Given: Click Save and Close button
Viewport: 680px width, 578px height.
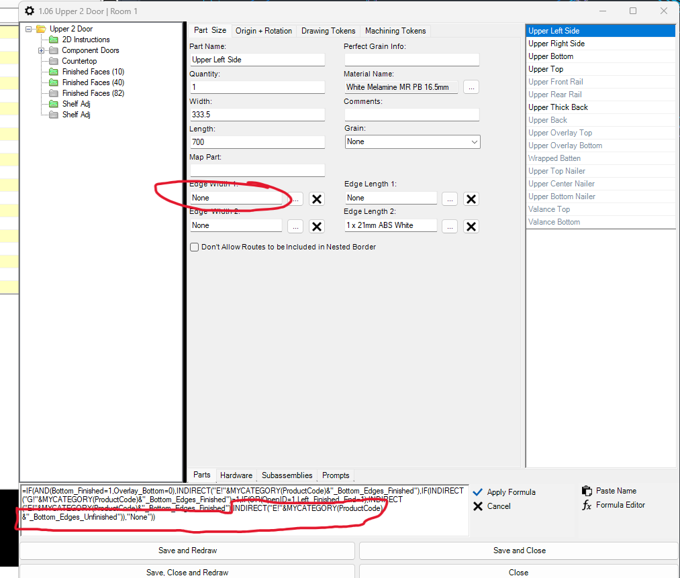Looking at the screenshot, I should click(519, 551).
